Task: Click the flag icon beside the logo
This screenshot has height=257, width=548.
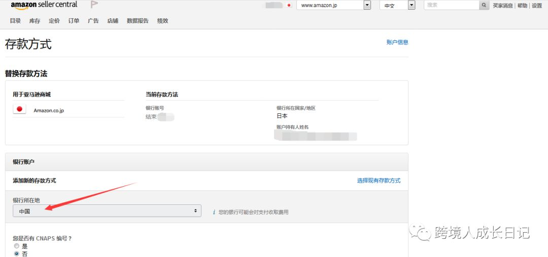Action: [94, 5]
